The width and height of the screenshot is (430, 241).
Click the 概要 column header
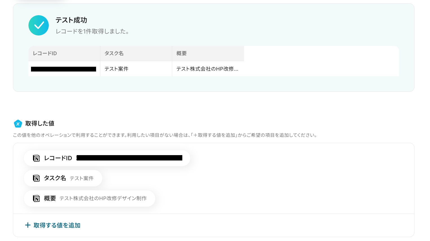point(208,53)
